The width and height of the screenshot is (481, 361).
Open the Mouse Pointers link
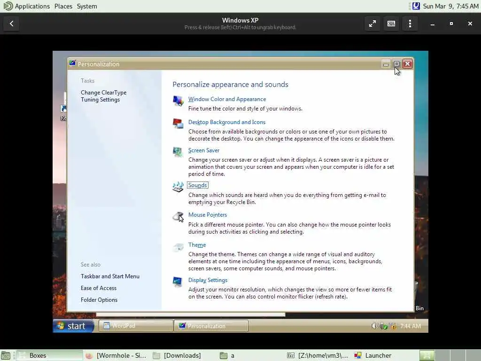coord(207,215)
